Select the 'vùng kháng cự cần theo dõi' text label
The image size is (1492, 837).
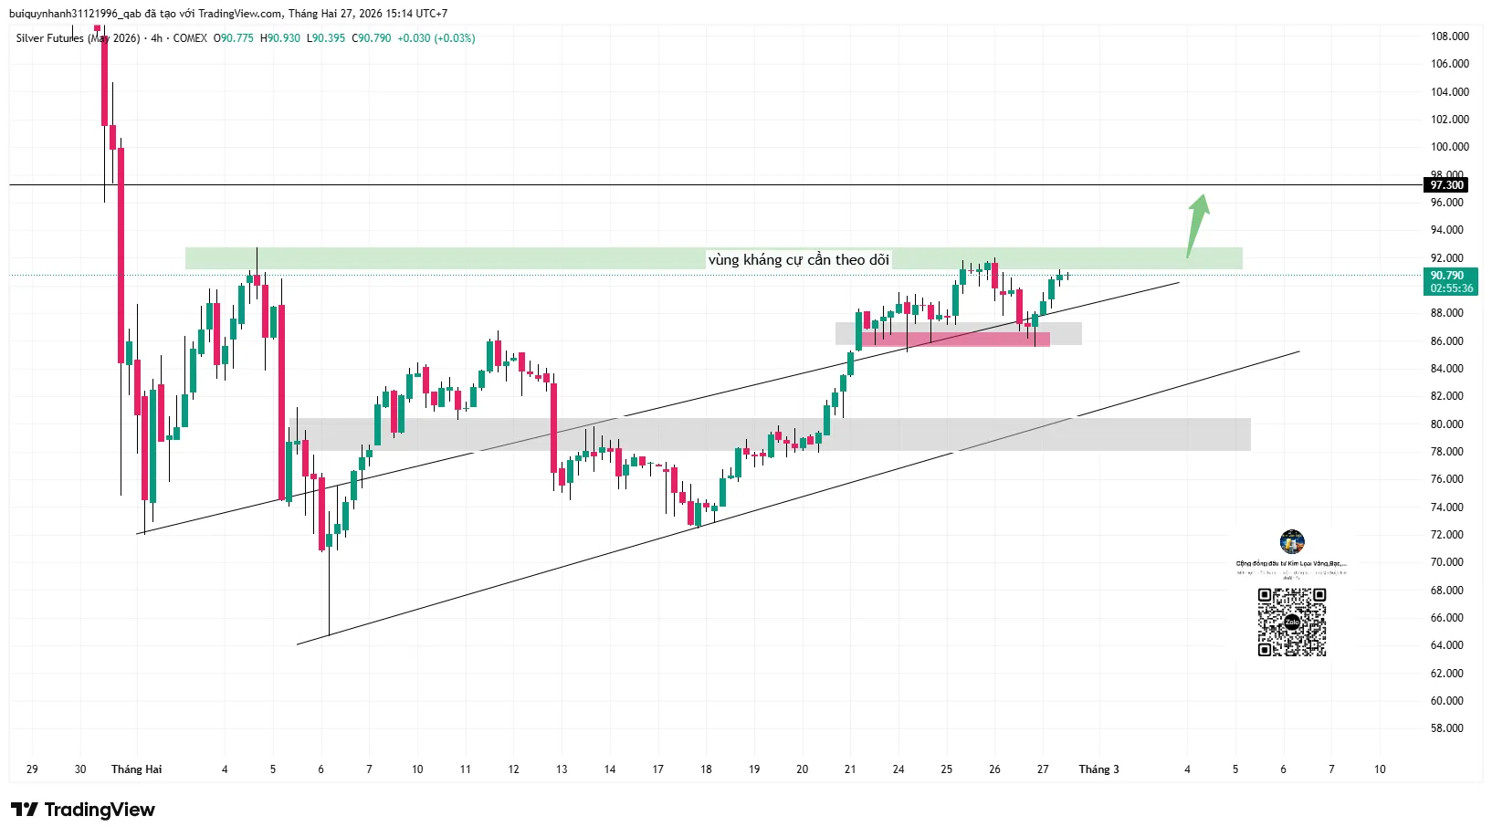(x=798, y=260)
